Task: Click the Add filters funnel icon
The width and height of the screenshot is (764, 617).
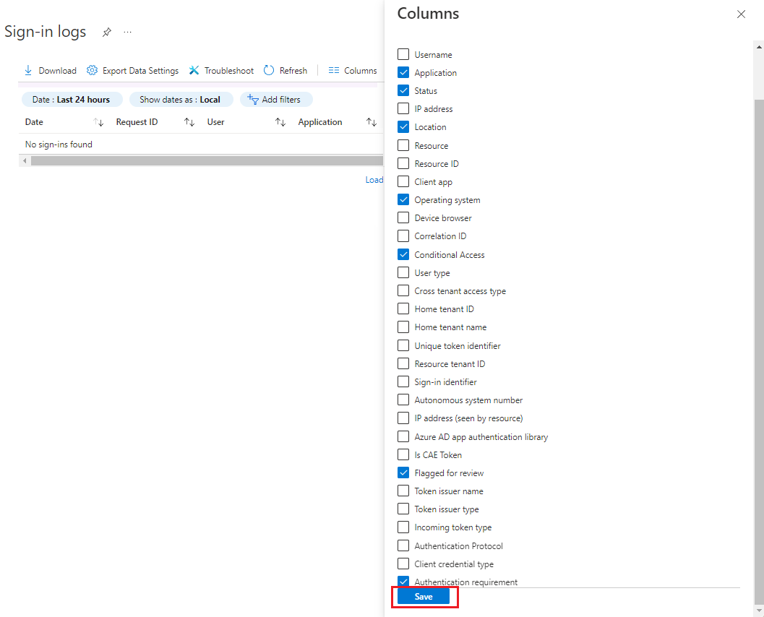Action: [252, 100]
